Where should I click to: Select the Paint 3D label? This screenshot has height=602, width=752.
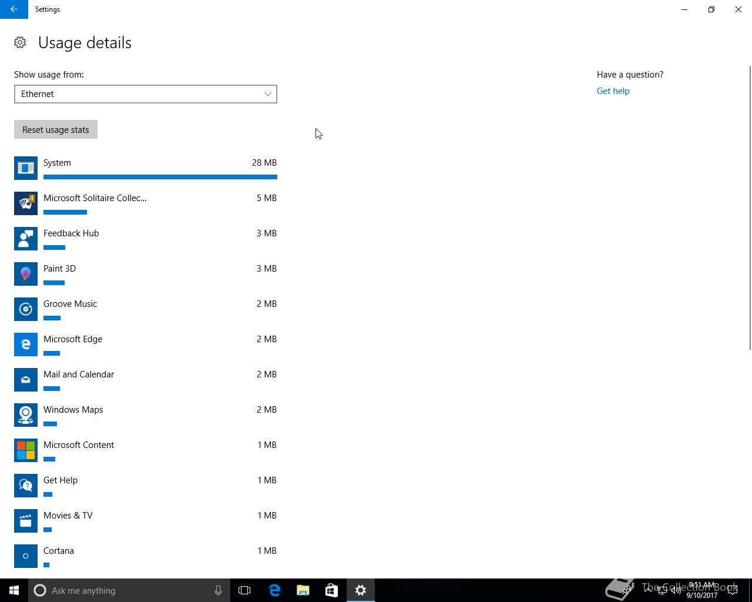[59, 269]
